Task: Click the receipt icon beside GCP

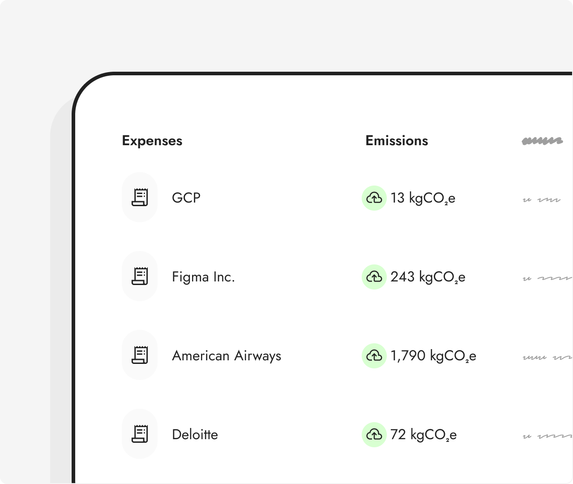Action: tap(140, 197)
